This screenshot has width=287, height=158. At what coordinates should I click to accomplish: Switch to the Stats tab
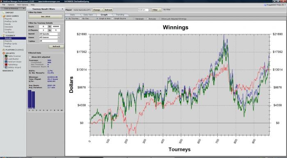[73, 15]
